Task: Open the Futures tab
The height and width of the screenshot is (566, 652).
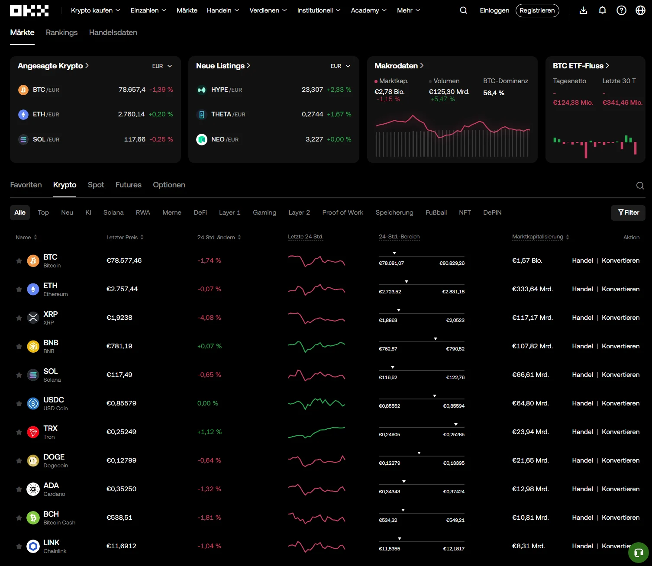Action: pos(129,185)
